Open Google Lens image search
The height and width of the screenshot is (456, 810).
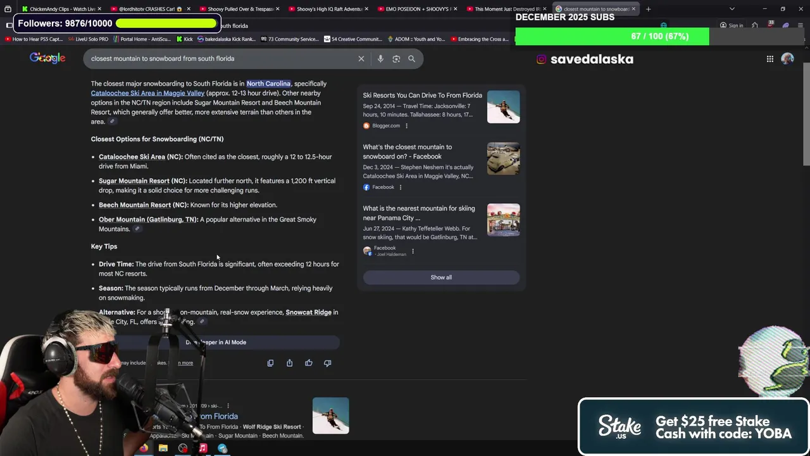point(396,59)
